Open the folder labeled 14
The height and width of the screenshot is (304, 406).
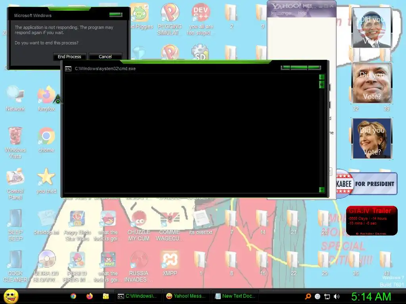pyautogui.click(x=262, y=222)
